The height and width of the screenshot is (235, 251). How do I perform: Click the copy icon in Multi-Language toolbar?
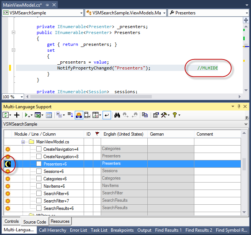(145, 115)
